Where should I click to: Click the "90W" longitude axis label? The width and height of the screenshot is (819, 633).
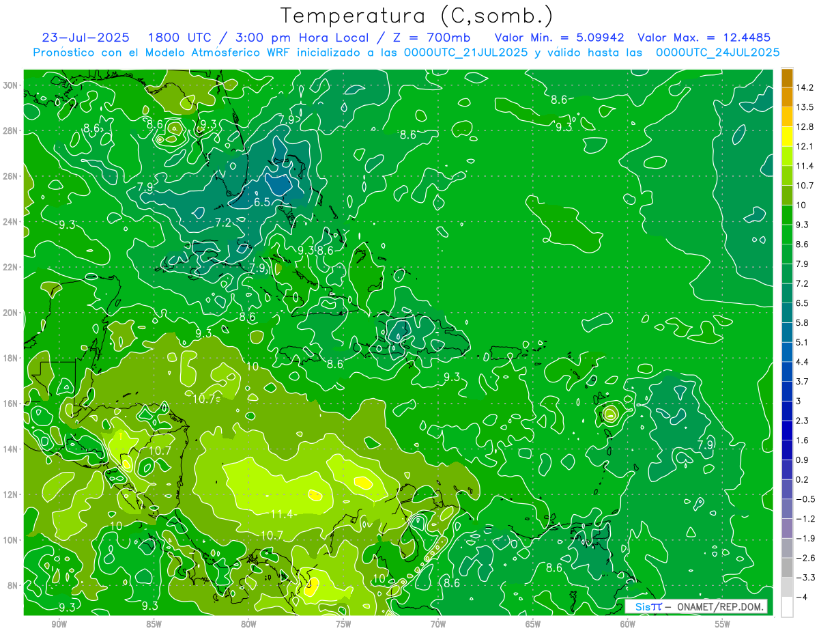tap(59, 625)
